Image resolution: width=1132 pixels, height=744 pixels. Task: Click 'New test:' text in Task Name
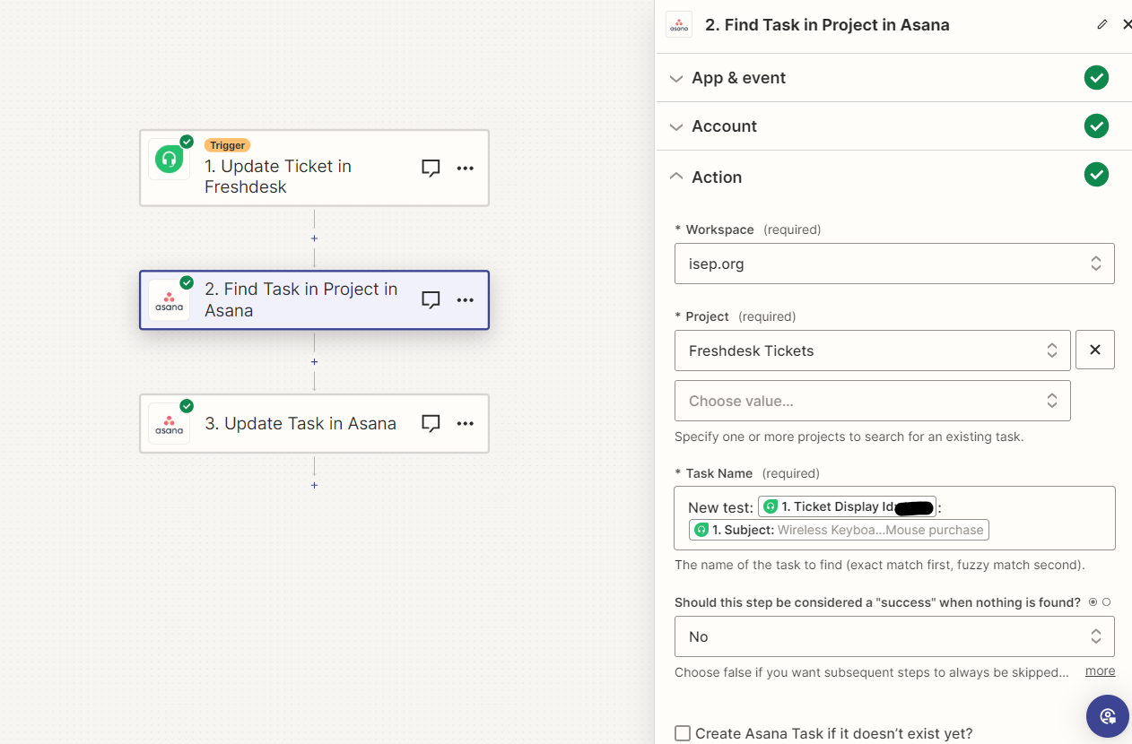pos(720,507)
